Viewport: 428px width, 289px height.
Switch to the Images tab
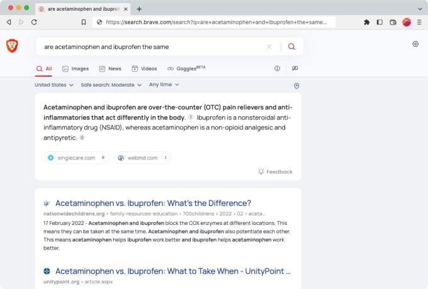[x=76, y=68]
